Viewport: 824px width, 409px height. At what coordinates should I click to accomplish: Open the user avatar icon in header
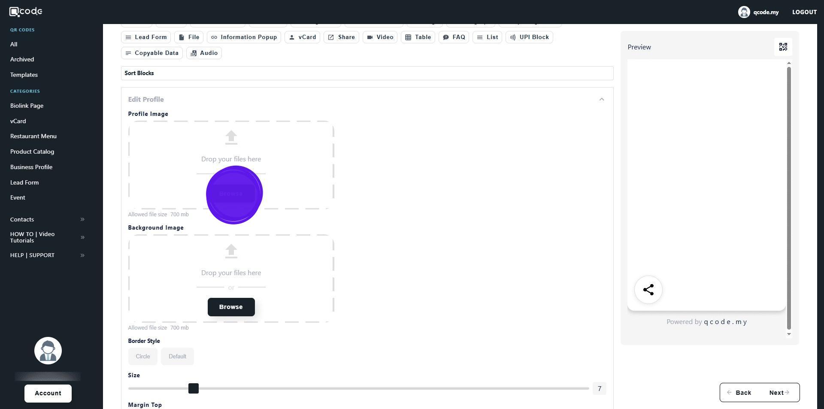pyautogui.click(x=744, y=12)
